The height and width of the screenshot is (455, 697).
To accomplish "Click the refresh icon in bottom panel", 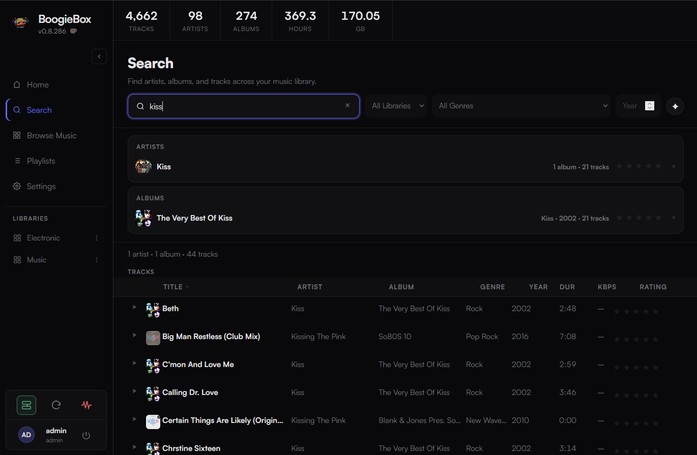I will click(x=56, y=405).
